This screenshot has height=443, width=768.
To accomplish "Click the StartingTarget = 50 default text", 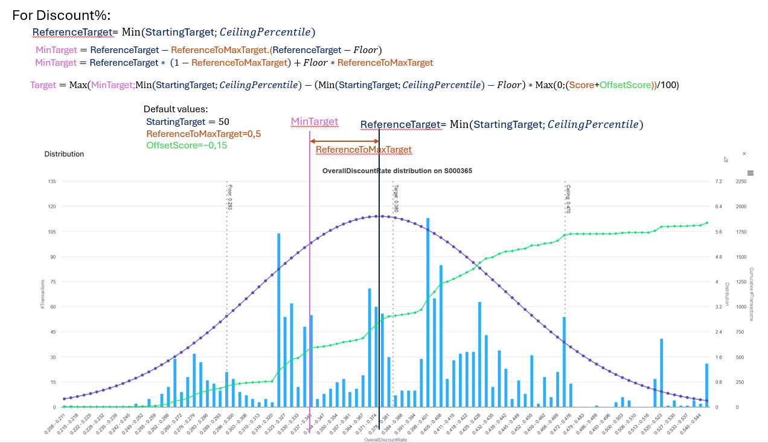I will (x=187, y=121).
